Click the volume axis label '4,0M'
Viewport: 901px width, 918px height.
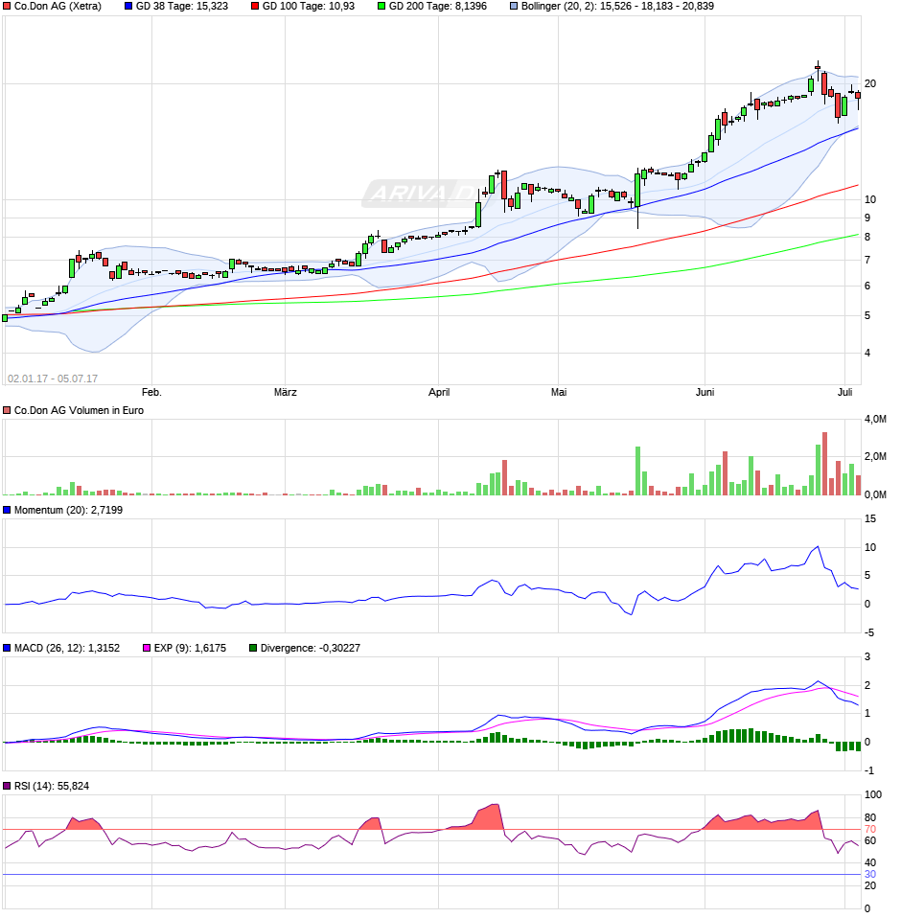(875, 419)
